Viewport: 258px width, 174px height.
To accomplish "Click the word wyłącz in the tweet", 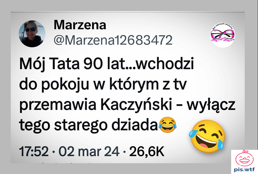I will click(x=211, y=105).
